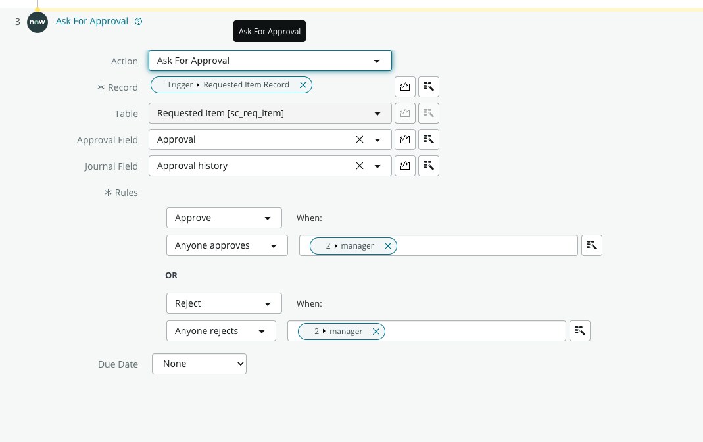Toggle scripting on the Record field
The height and width of the screenshot is (442, 703).
pyautogui.click(x=404, y=86)
